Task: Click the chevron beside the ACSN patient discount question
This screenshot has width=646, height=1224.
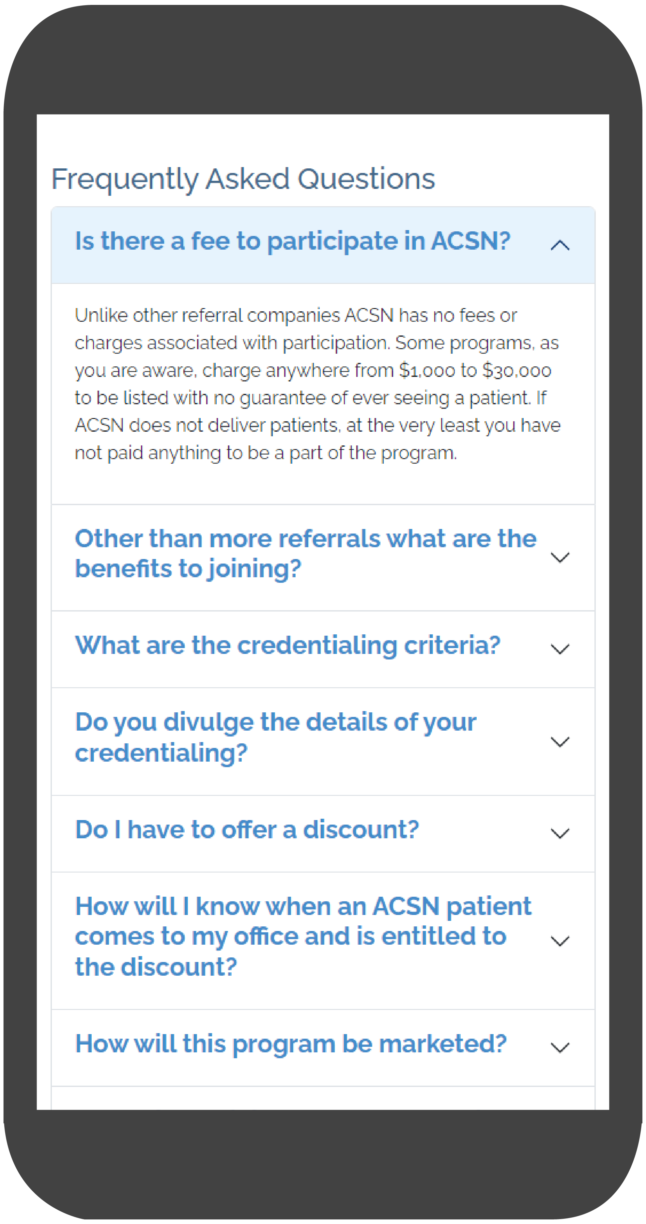Action: pyautogui.click(x=560, y=941)
